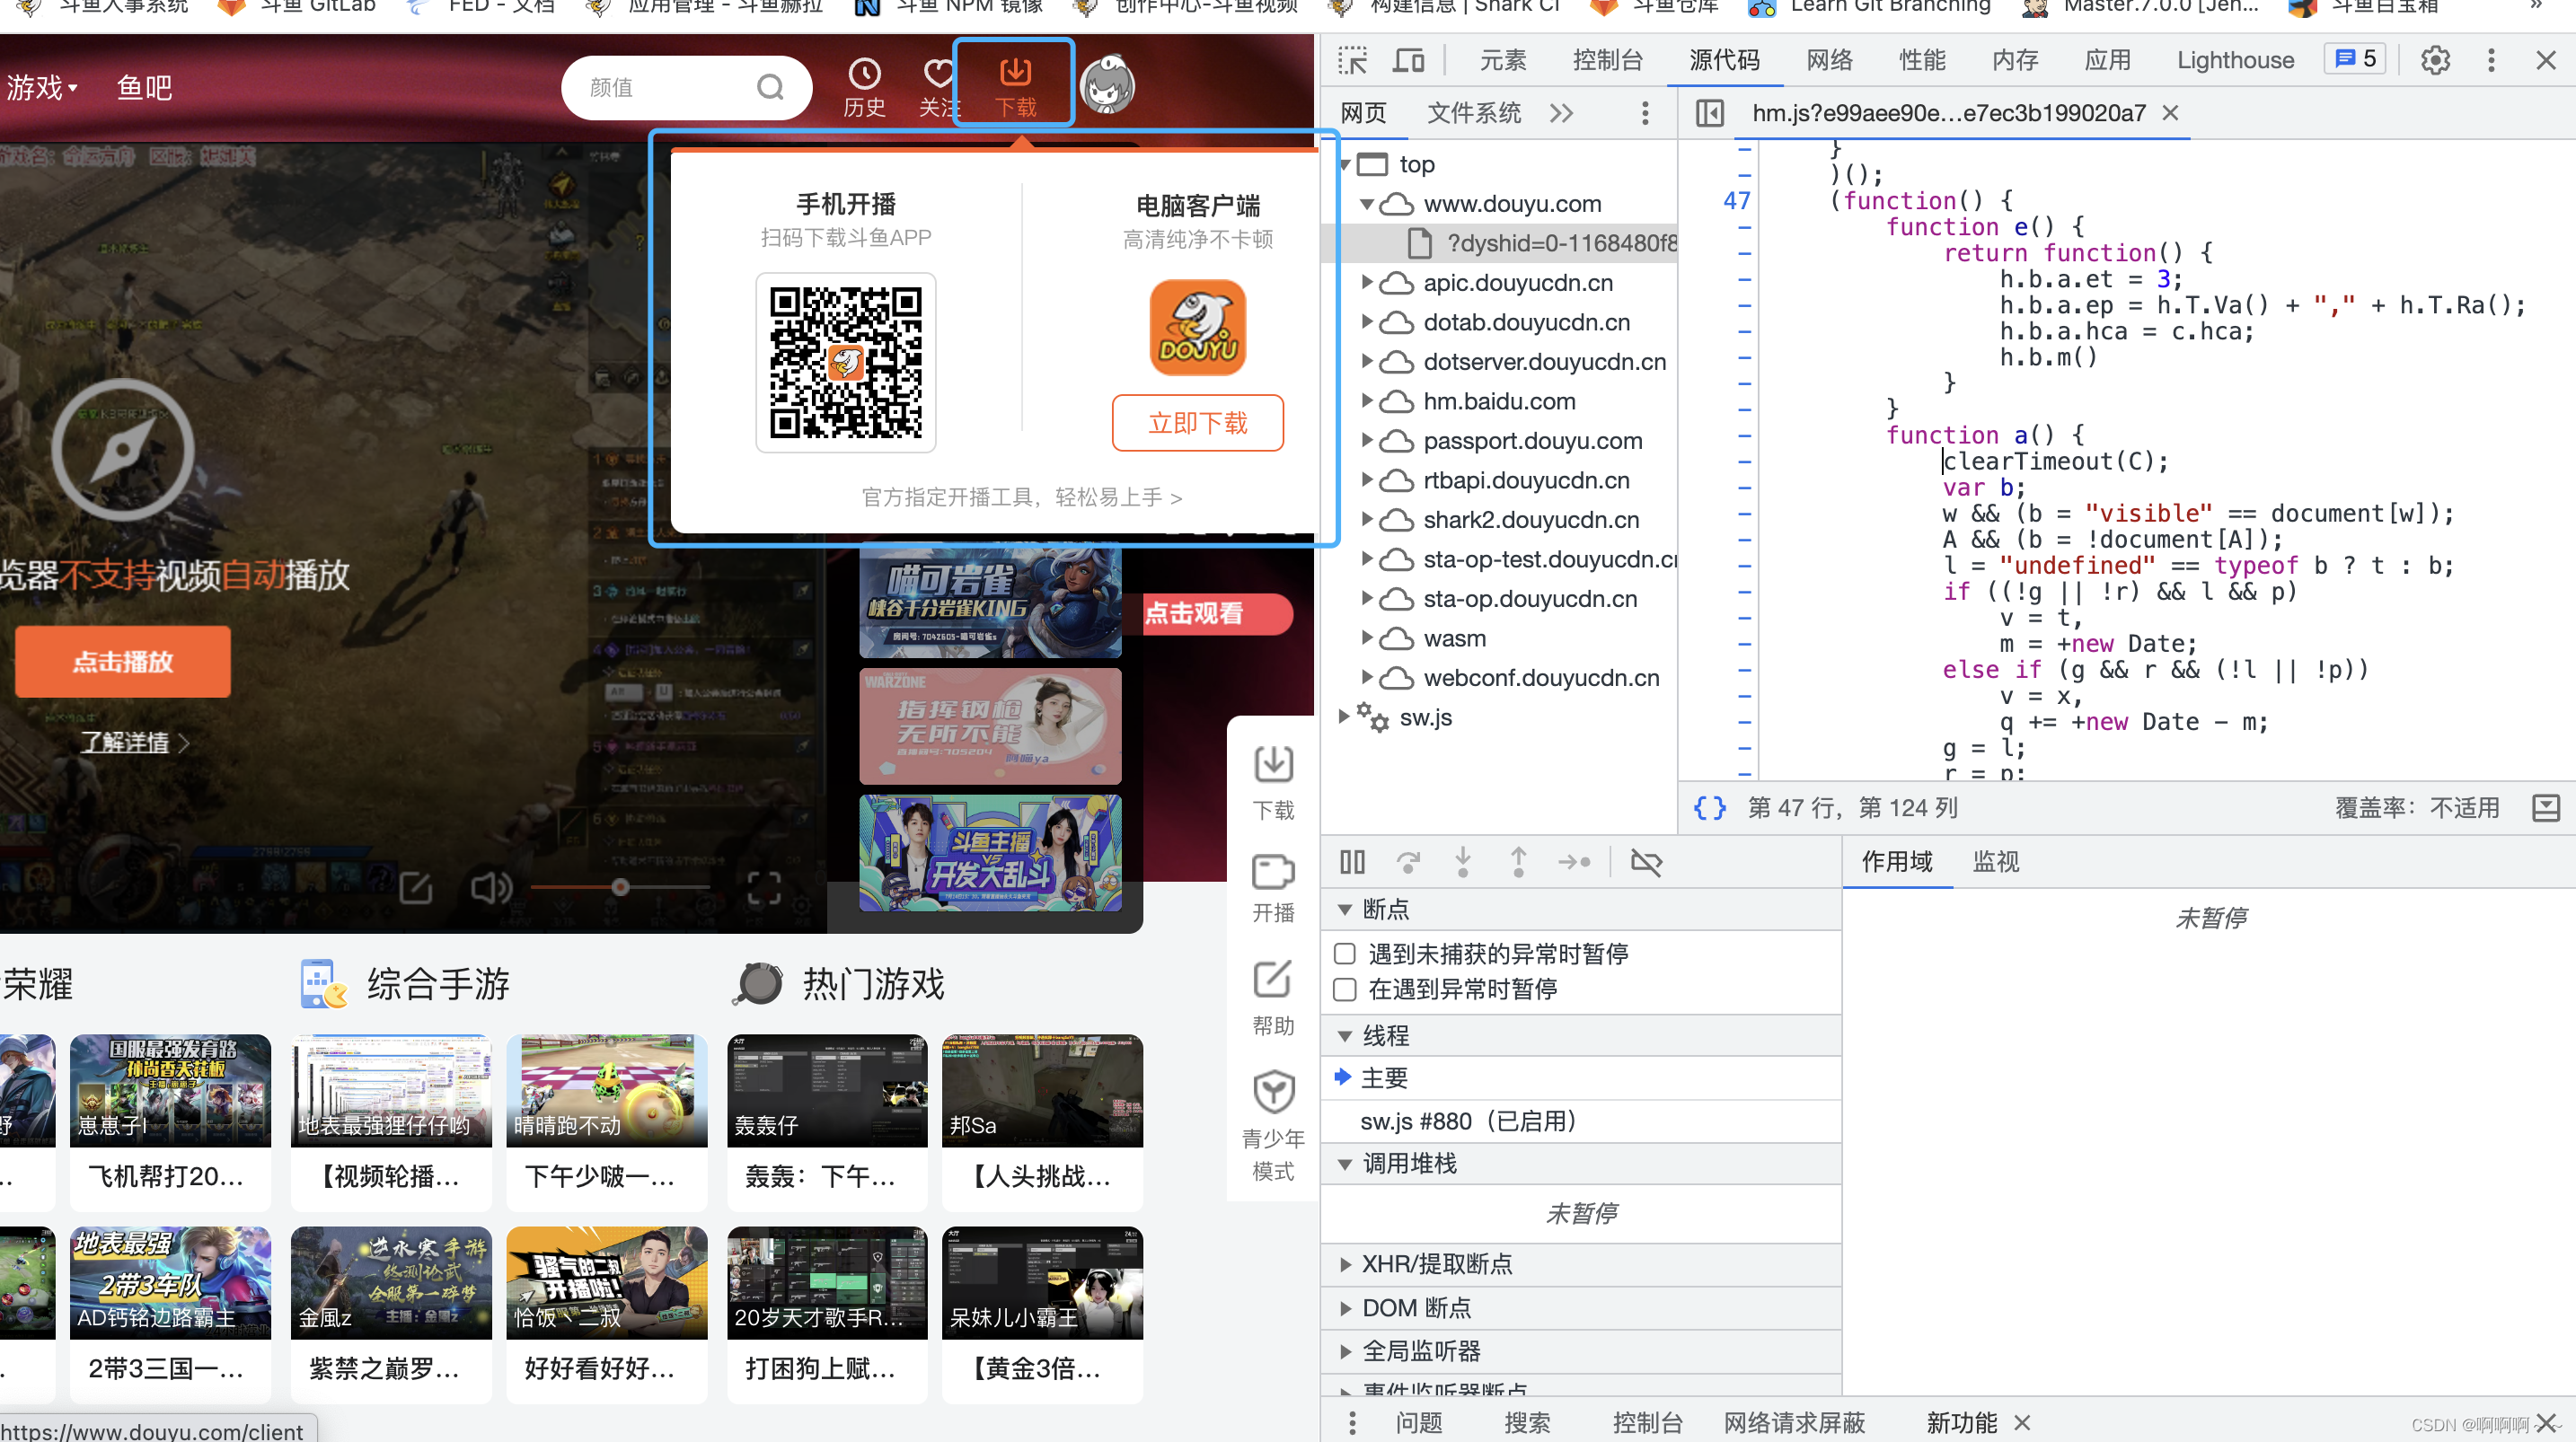Open the History clock icon in Douyu header
2576x1442 pixels.
click(864, 73)
